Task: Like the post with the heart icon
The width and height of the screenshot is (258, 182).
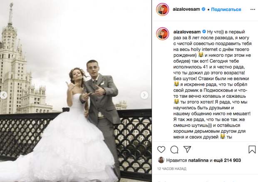Action: tap(161, 150)
